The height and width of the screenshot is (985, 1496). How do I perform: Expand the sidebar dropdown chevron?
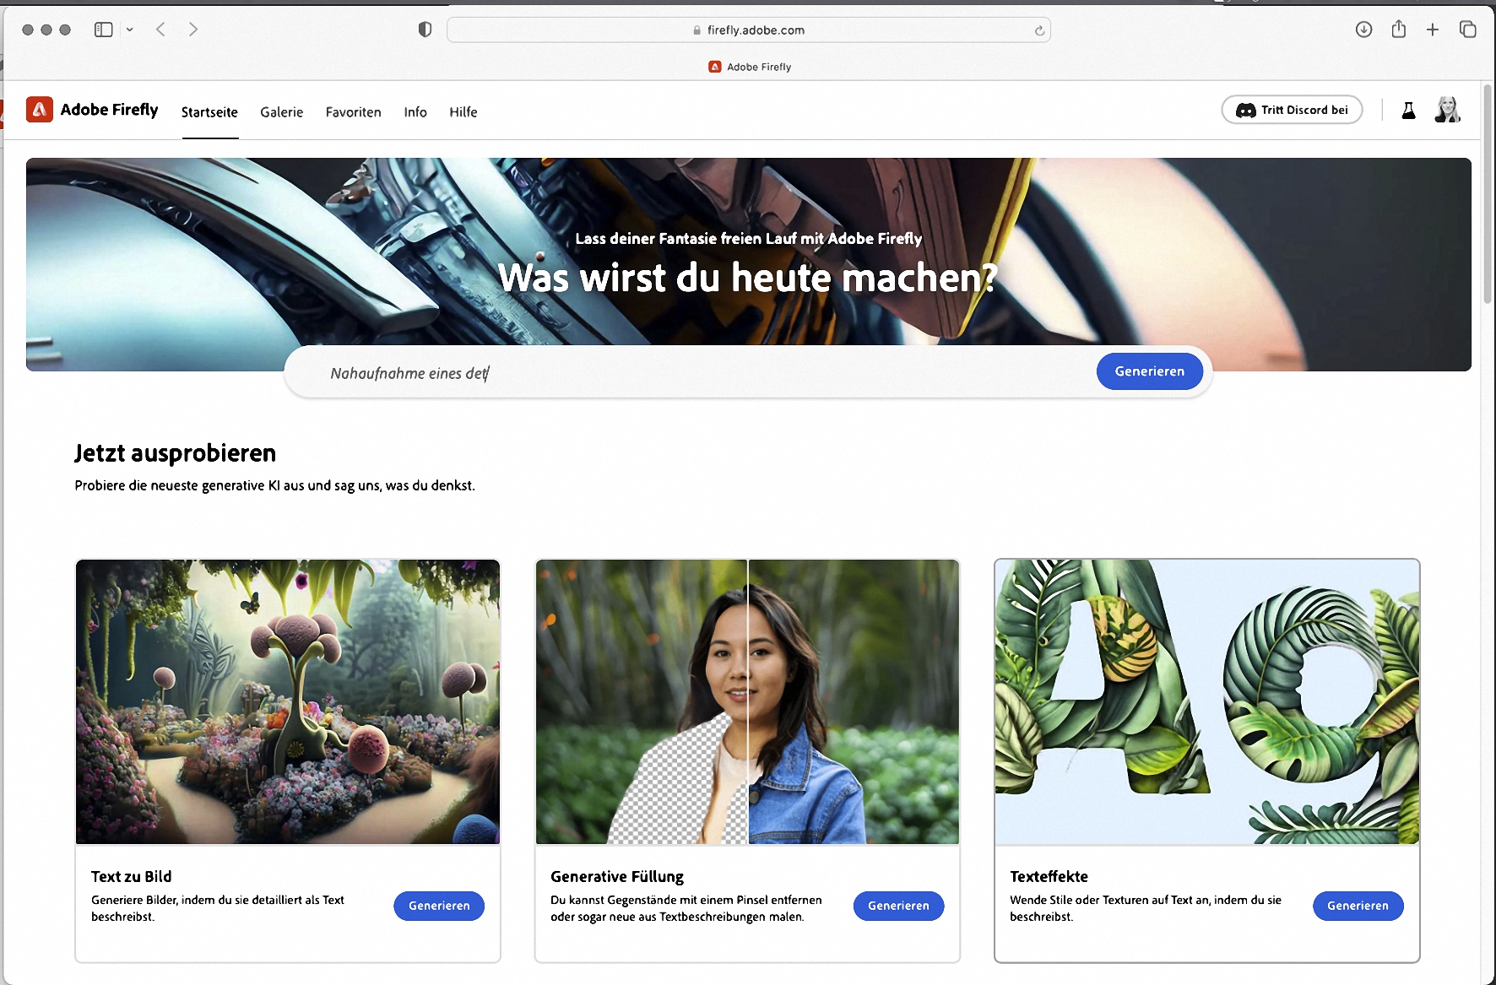129,30
